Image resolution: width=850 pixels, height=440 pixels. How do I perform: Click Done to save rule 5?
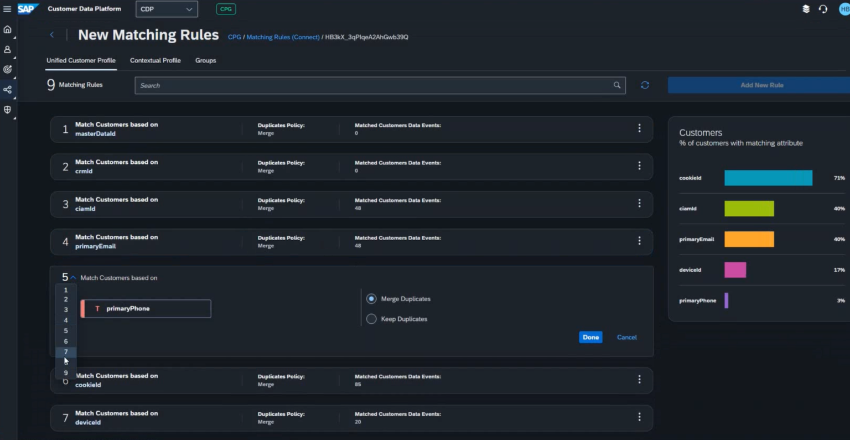(590, 337)
